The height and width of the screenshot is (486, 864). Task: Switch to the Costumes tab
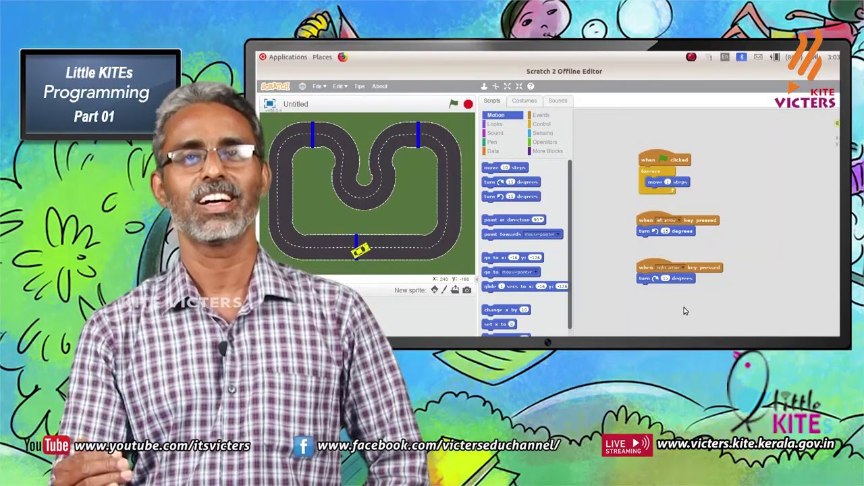tap(524, 101)
